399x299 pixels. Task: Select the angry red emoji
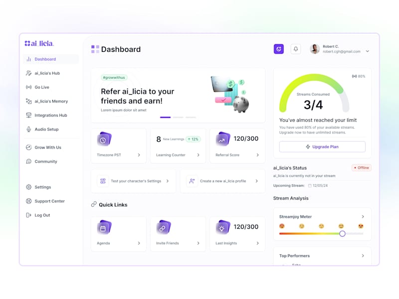(282, 226)
